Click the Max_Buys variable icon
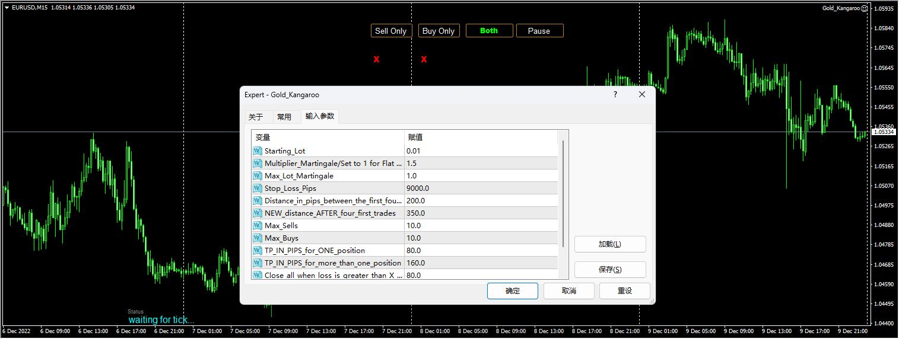Screen dimensions: 899x339 pyautogui.click(x=258, y=238)
